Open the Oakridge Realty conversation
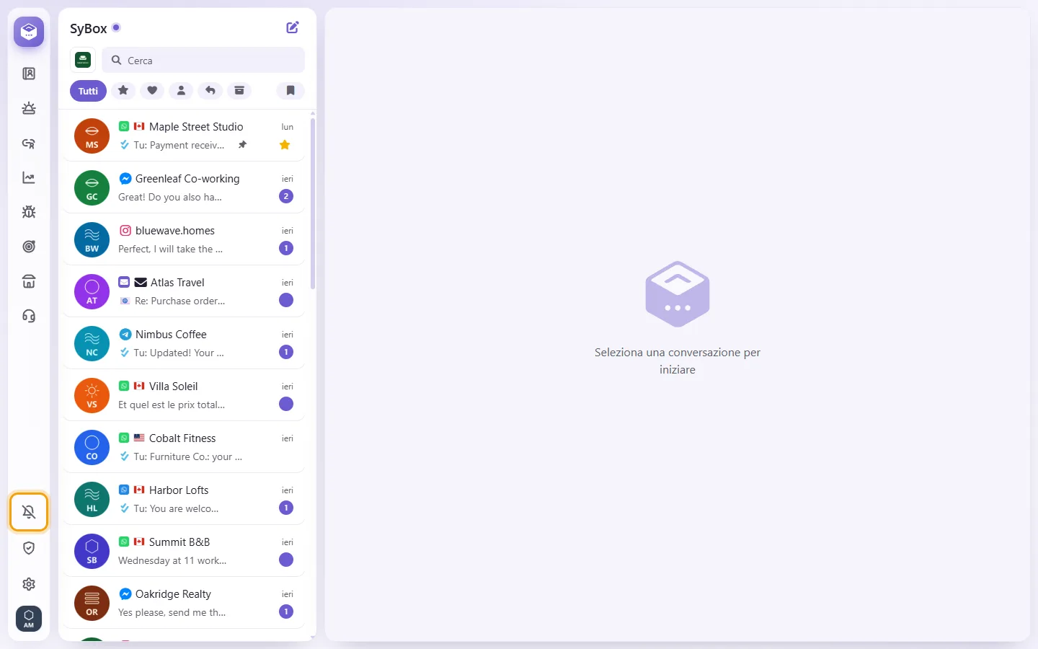Image resolution: width=1038 pixels, height=649 pixels. coord(184,603)
